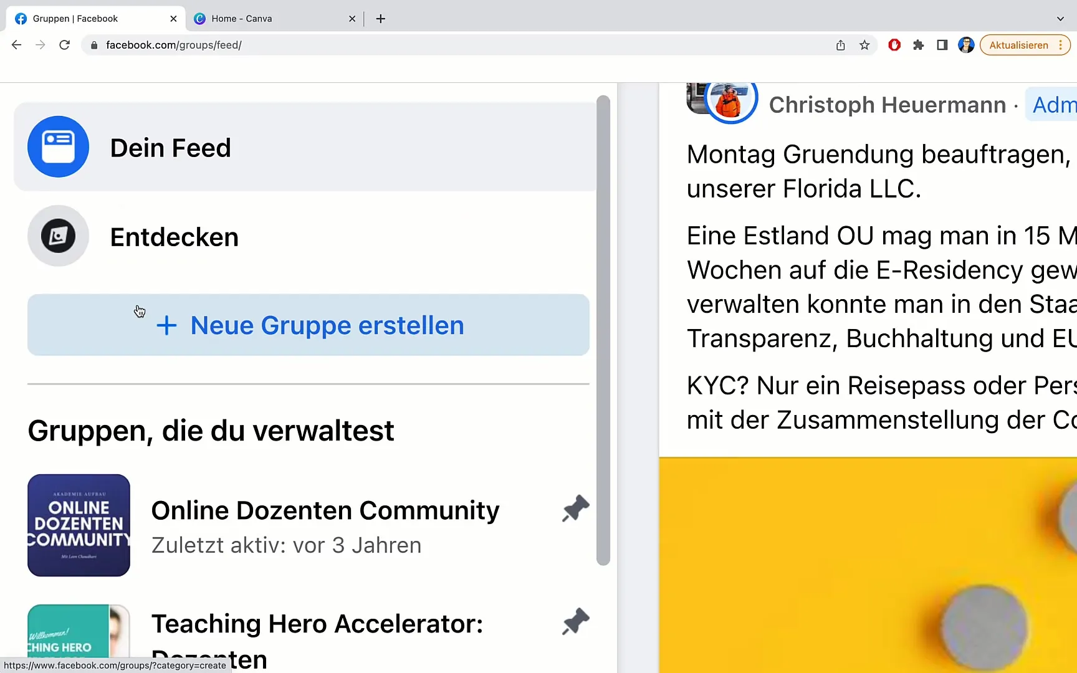
Task: Click text Zuletzt aktiv: vor 3 Jahren
Action: click(x=287, y=545)
